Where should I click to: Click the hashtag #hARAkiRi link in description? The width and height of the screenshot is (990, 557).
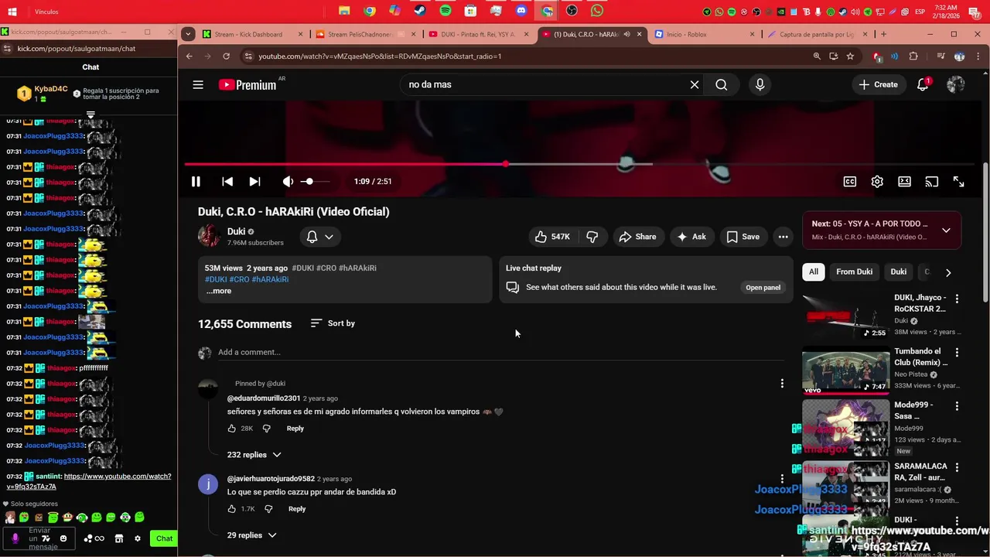tap(270, 279)
